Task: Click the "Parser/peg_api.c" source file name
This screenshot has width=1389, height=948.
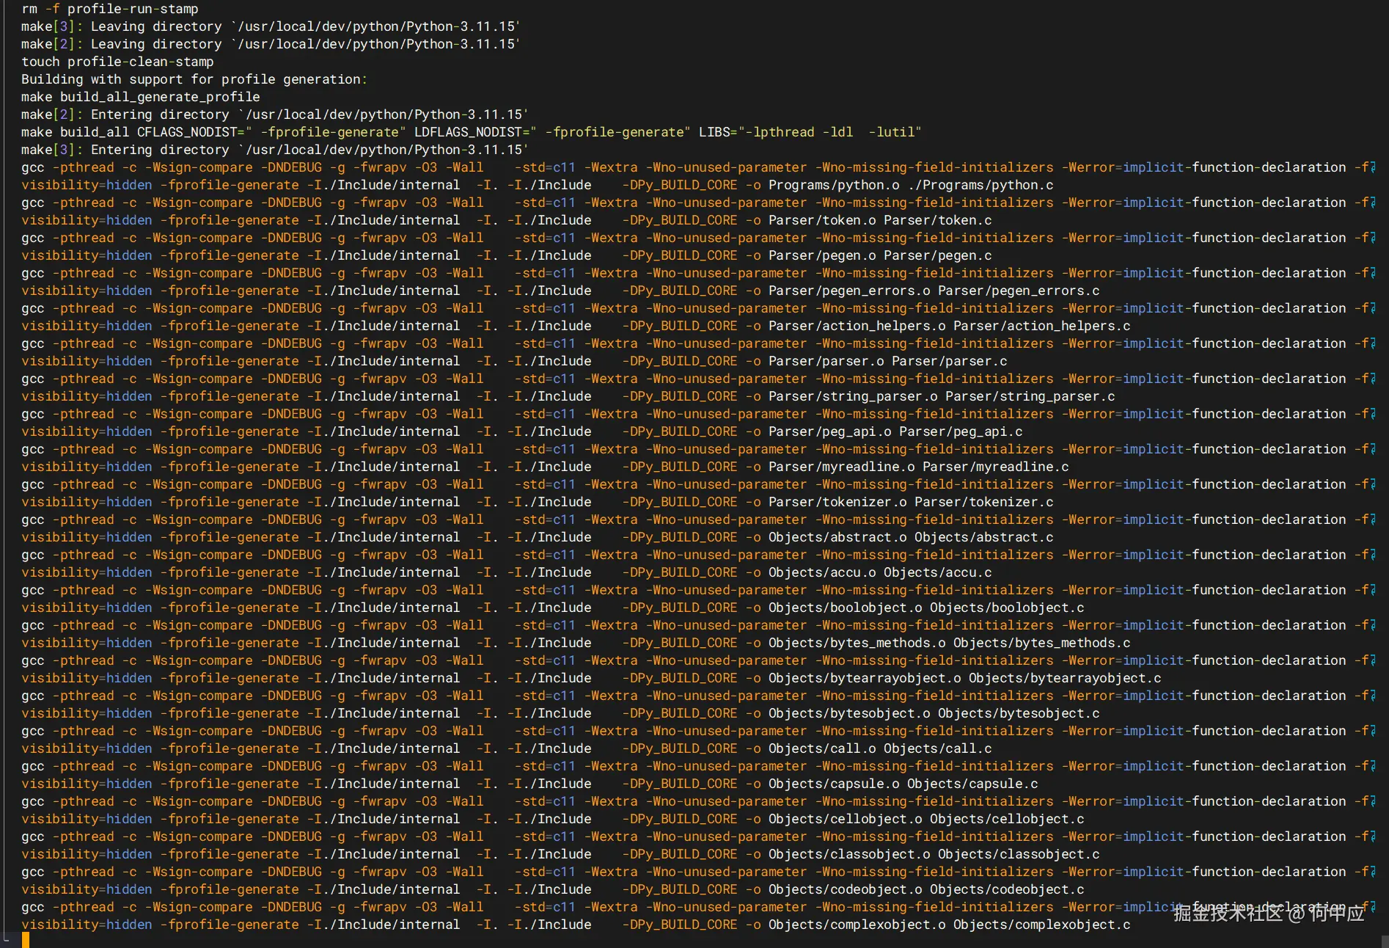Action: (961, 431)
